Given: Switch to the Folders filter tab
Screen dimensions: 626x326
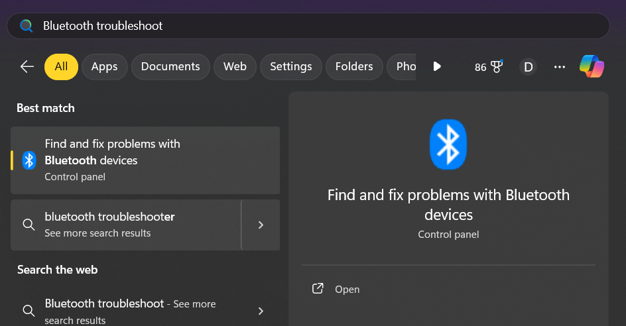Looking at the screenshot, I should tap(354, 67).
